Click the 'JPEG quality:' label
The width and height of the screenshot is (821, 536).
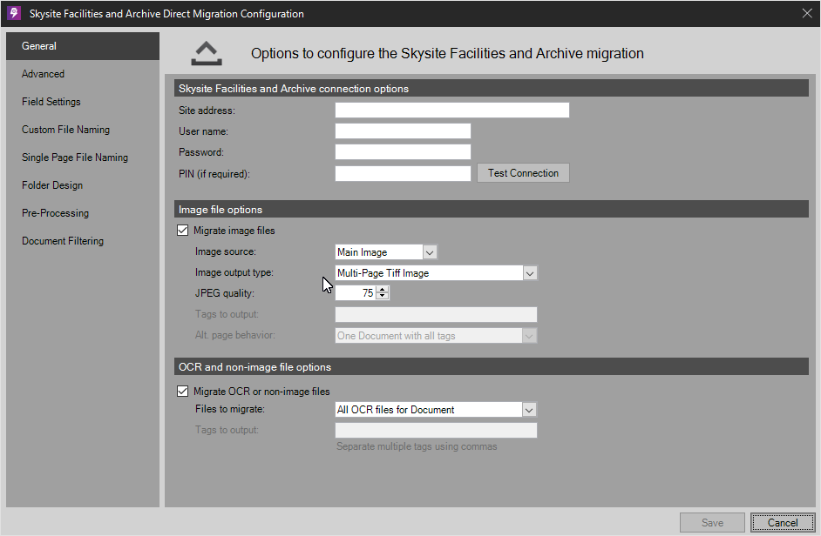(x=225, y=293)
